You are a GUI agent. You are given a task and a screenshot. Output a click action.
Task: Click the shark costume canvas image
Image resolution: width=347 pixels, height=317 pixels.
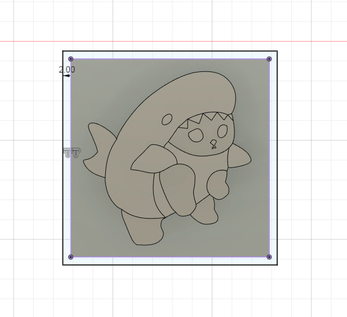pos(170,158)
